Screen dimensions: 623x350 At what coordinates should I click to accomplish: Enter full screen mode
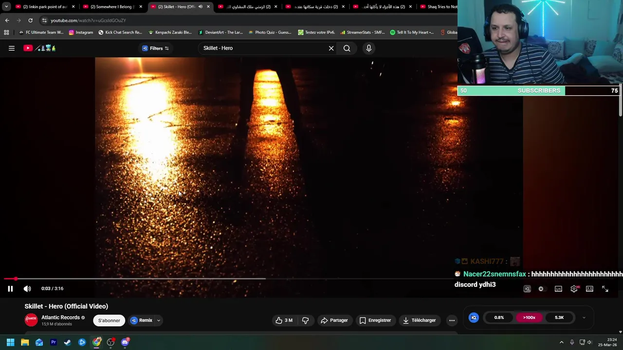(605, 289)
